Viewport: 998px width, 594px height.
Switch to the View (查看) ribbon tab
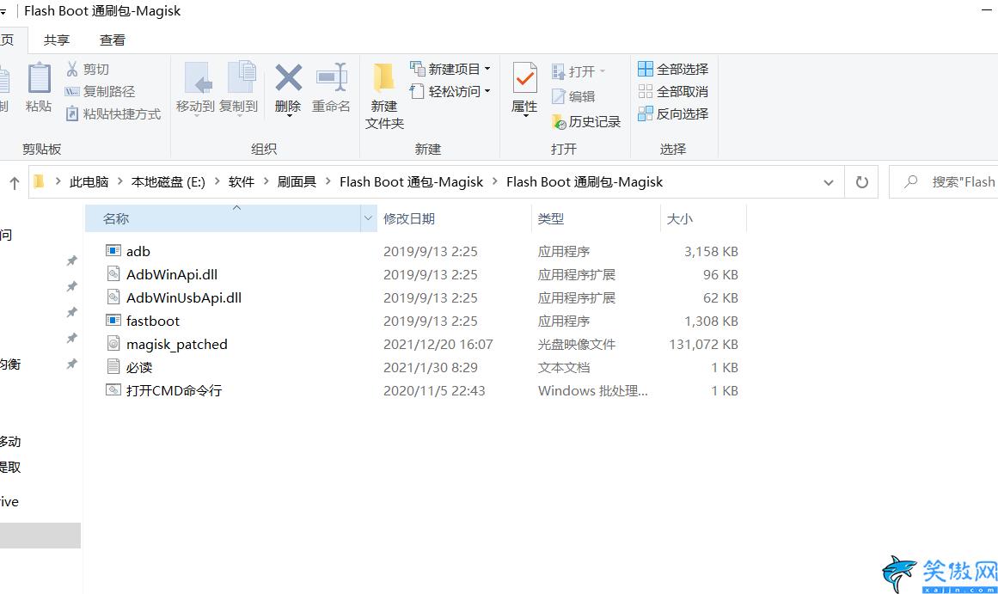click(x=113, y=40)
